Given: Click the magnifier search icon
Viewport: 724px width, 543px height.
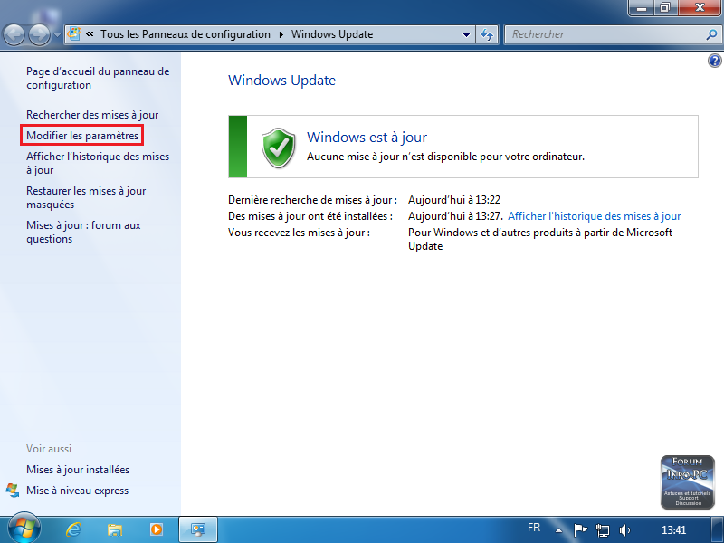Looking at the screenshot, I should click(711, 34).
